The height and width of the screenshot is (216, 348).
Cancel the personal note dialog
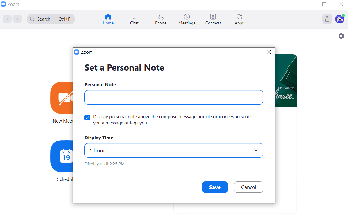[249, 187]
